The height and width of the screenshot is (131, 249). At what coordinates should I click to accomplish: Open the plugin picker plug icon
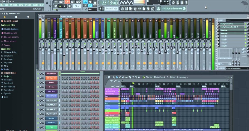pyautogui.click(x=148, y=9)
